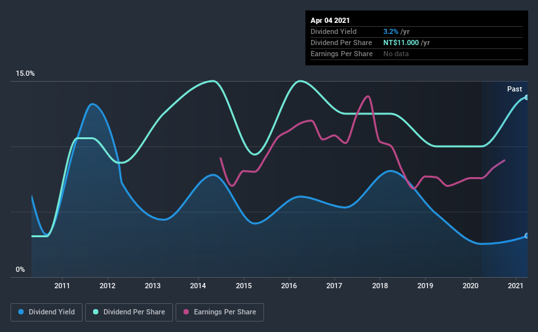Toggle the Dividend Yield legend button

[47, 312]
